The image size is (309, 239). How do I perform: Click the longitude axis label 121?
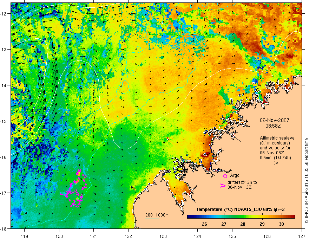point(94,236)
